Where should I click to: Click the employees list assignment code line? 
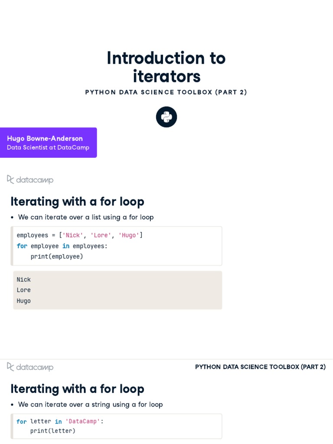80,235
